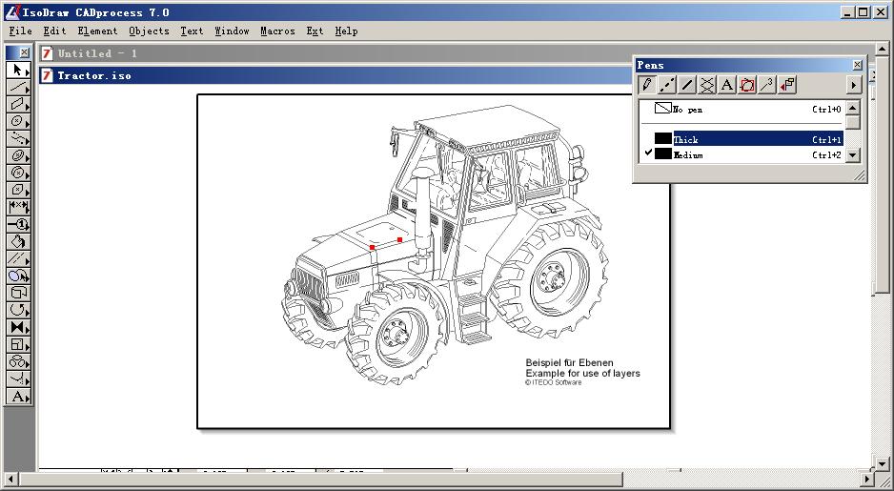Click Tractor.iso document icon
The width and height of the screenshot is (894, 491).
point(48,75)
